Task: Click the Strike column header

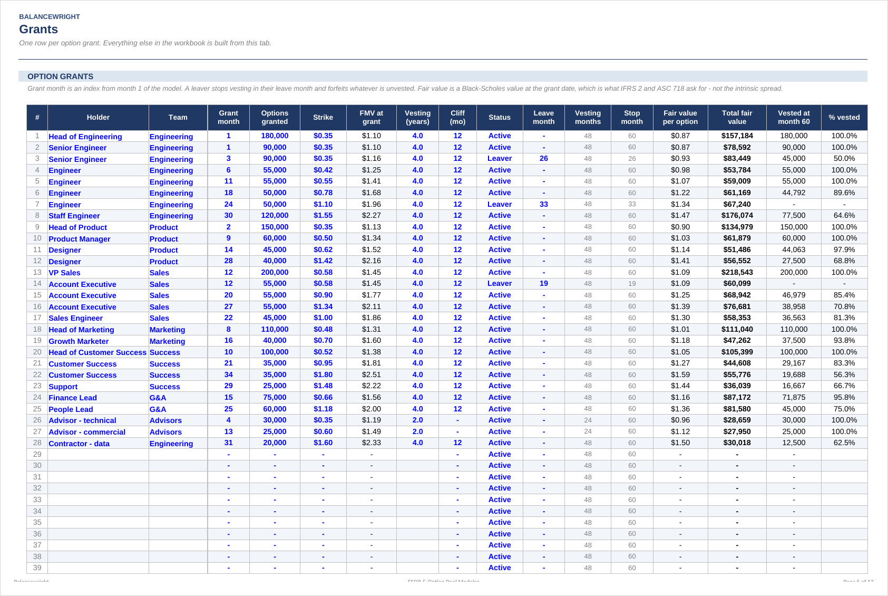Action: click(323, 118)
